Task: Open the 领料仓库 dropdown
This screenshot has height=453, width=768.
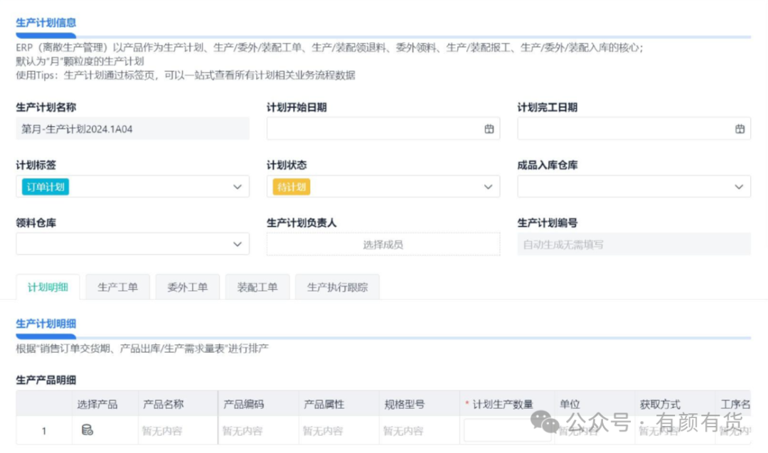Action: (238, 244)
